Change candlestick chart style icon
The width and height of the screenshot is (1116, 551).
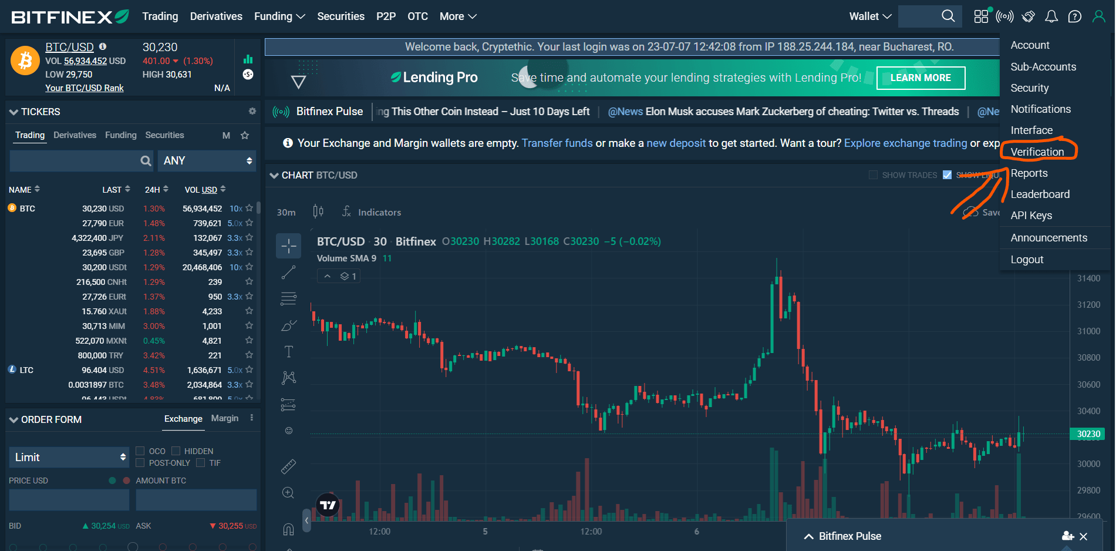point(318,211)
